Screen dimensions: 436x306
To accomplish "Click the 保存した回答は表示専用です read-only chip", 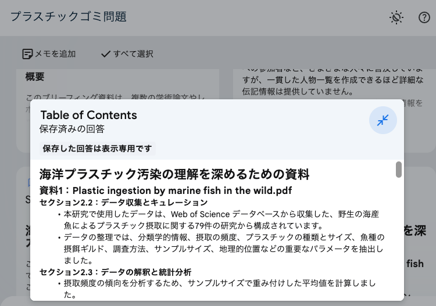I will pos(98,148).
